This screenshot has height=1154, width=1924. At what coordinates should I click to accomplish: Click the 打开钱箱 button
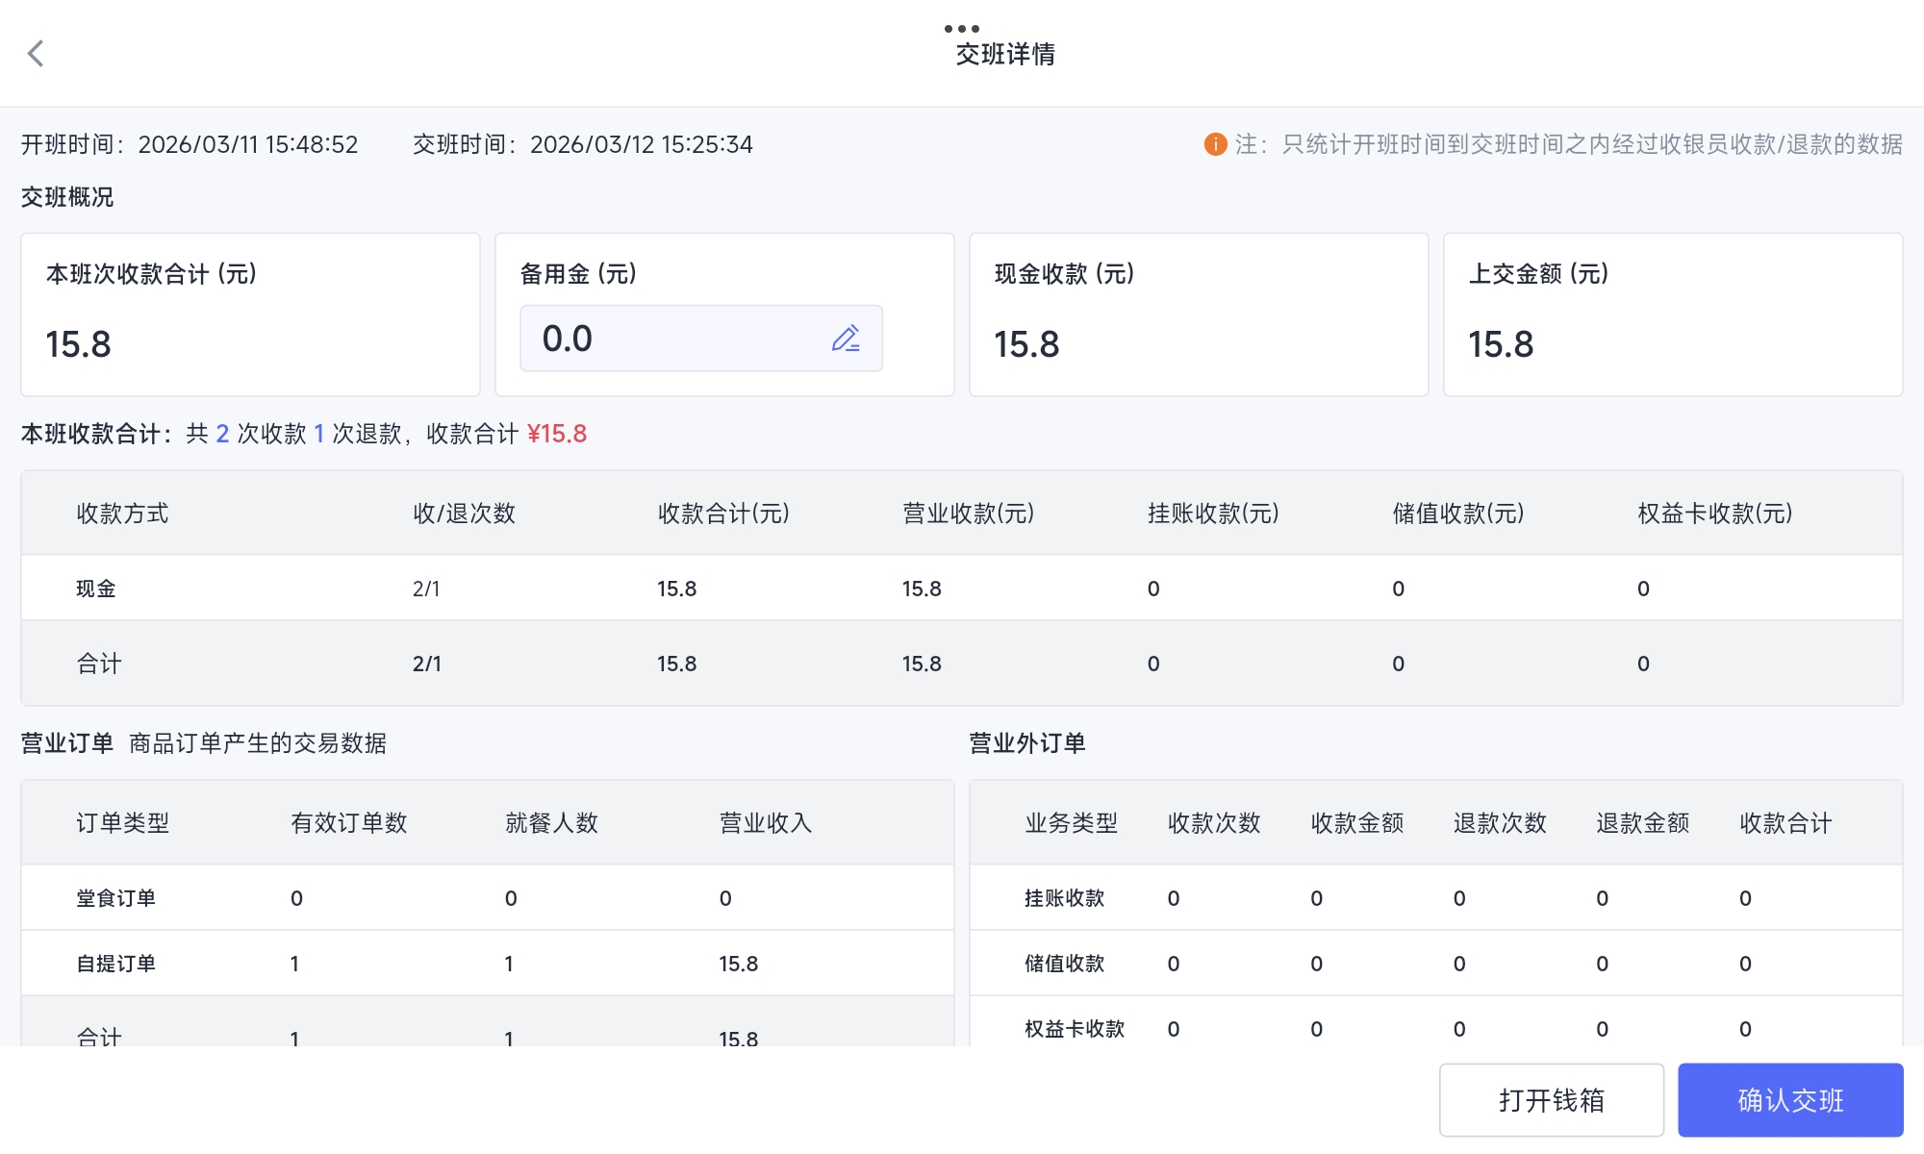(x=1551, y=1100)
